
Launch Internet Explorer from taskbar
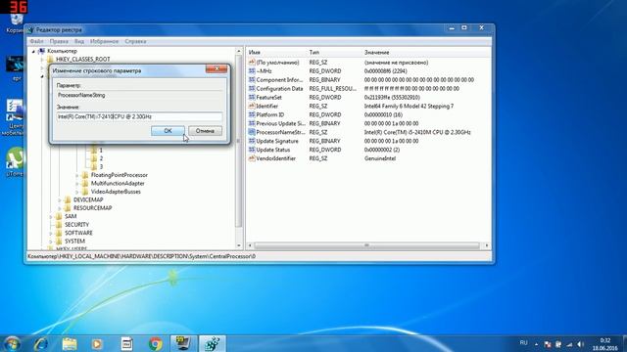click(41, 343)
